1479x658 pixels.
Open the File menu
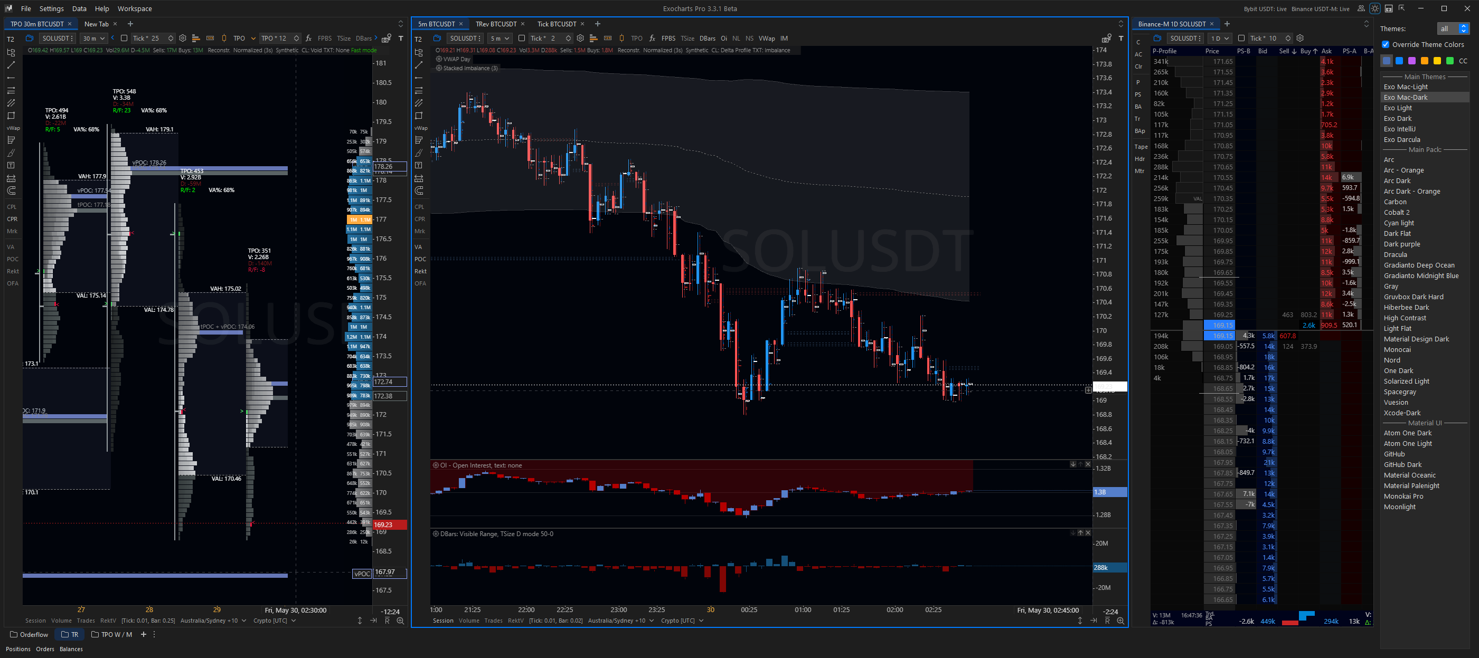[x=26, y=8]
